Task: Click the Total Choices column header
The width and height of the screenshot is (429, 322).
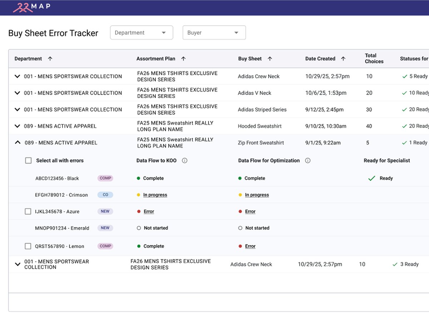Action: coord(374,58)
